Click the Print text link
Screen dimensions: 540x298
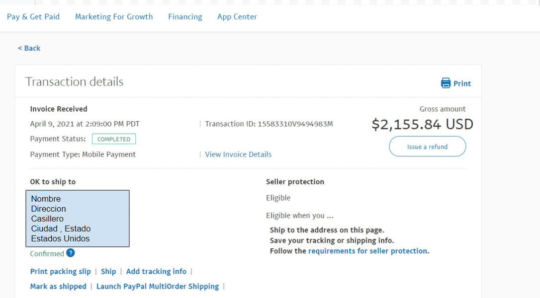[462, 83]
